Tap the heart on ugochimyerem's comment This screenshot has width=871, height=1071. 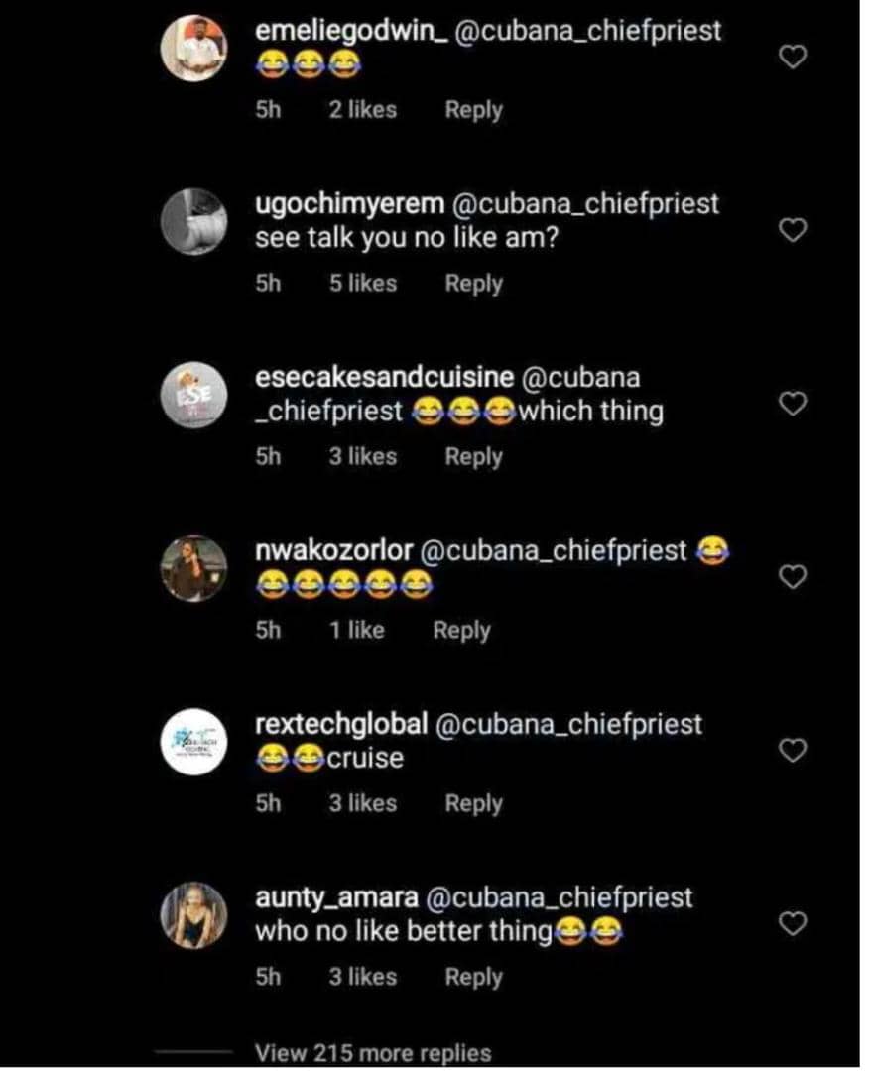click(791, 231)
